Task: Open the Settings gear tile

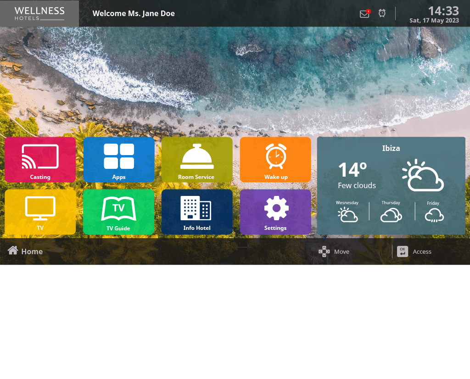Action: point(275,212)
